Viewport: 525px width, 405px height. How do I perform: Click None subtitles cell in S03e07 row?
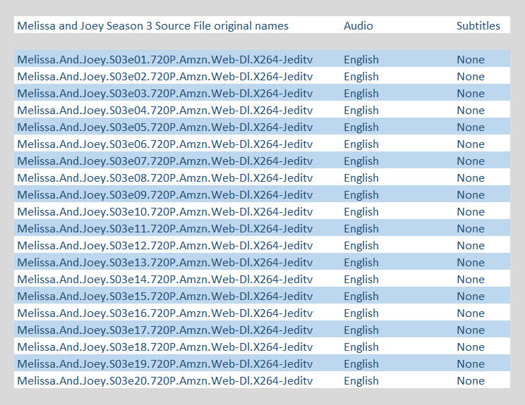pos(471,161)
